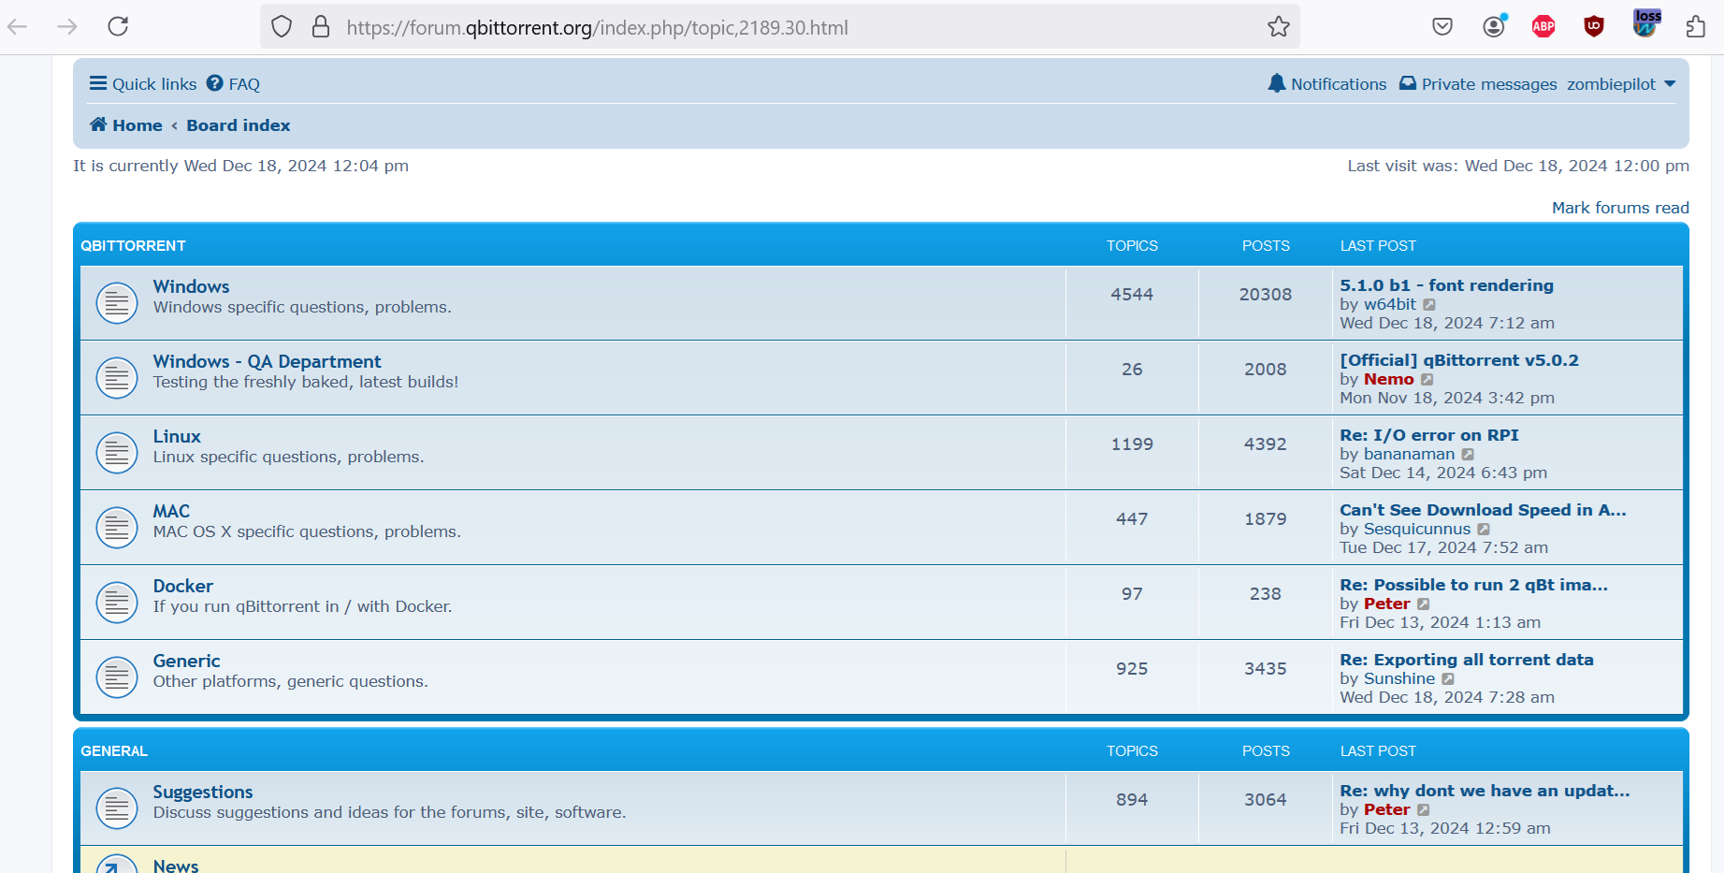Open the News forum link
Viewport: 1724px width, 873px height.
(176, 866)
